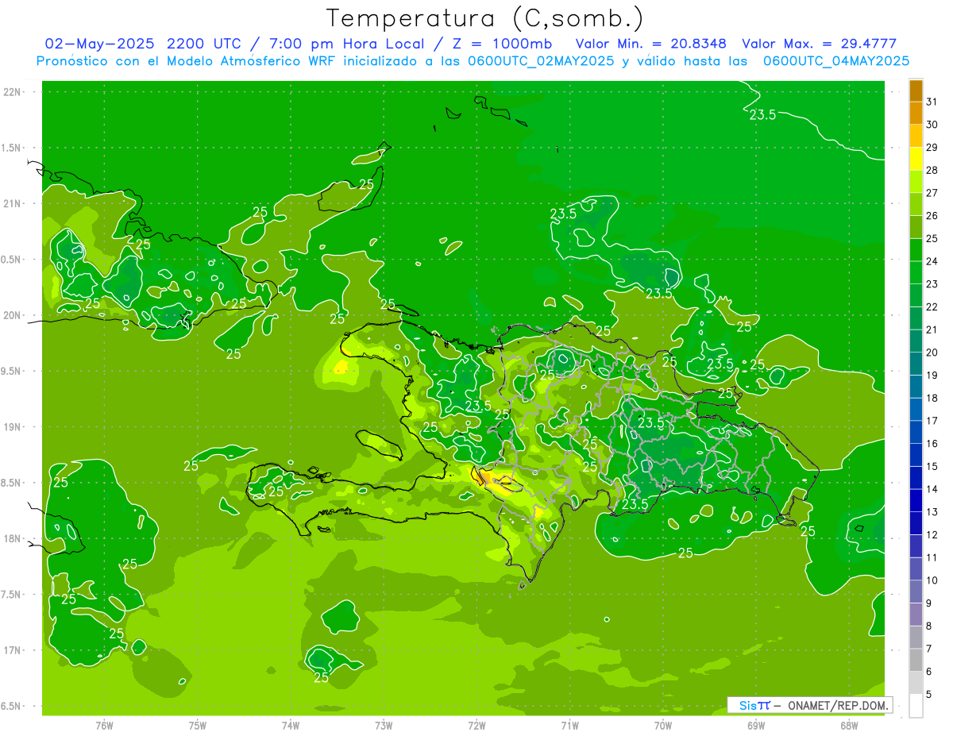
Task: Click 'Valor Min. = 20.8348'
Action: tap(651, 44)
